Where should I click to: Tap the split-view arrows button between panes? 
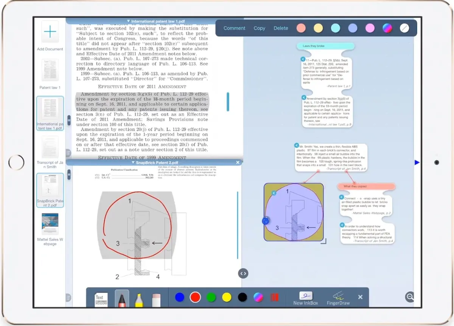click(x=243, y=273)
